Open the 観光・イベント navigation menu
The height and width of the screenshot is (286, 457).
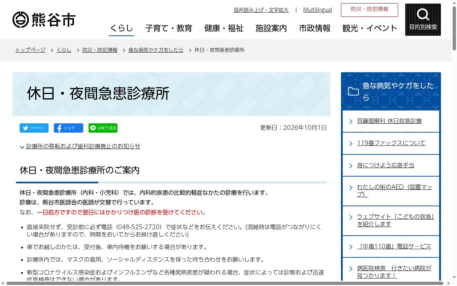tap(370, 28)
